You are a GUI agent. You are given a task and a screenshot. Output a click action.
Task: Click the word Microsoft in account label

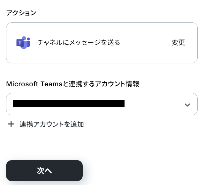[22, 84]
